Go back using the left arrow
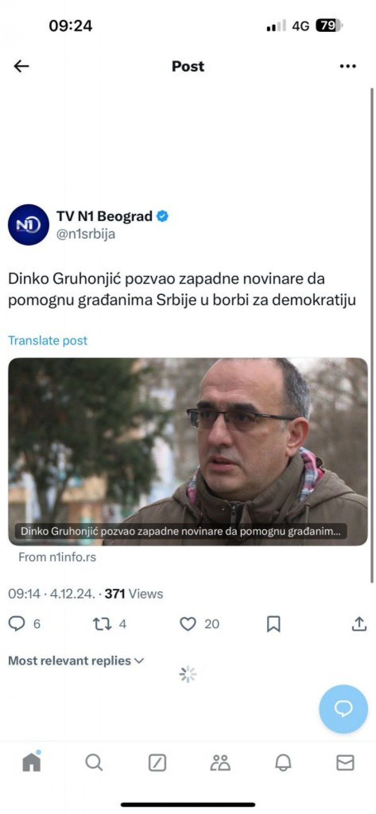The image size is (376, 814). coord(21,66)
